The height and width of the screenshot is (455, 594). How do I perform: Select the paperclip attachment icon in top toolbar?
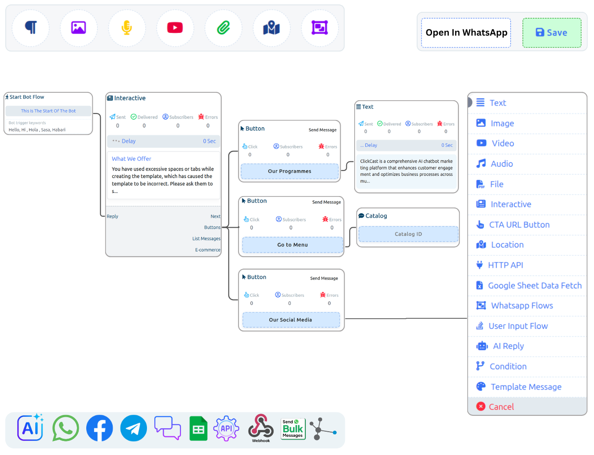(224, 28)
